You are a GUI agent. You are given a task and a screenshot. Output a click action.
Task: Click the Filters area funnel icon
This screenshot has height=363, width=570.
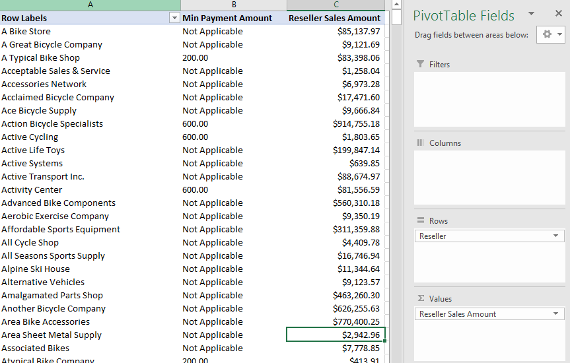(x=420, y=64)
